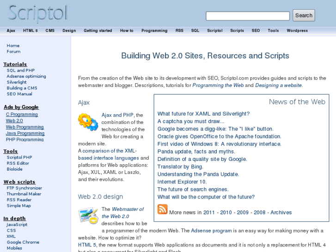Go to the Java Programming ad link

pos(25,133)
